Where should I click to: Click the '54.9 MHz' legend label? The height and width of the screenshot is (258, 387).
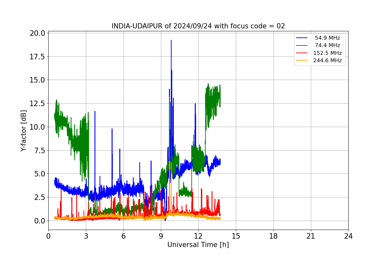pos(327,38)
